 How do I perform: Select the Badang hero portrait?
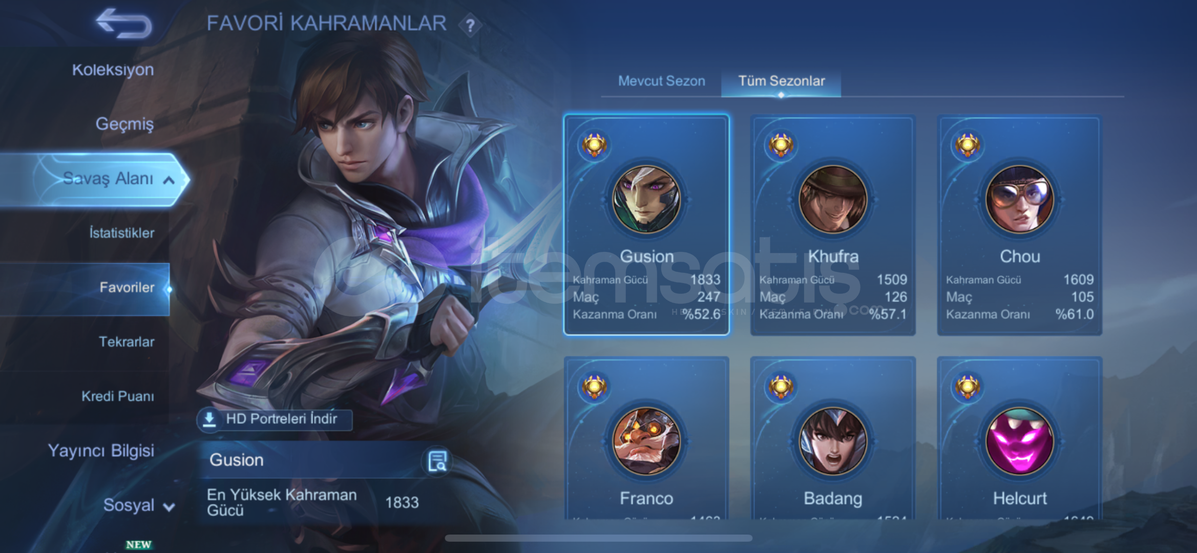click(x=833, y=441)
